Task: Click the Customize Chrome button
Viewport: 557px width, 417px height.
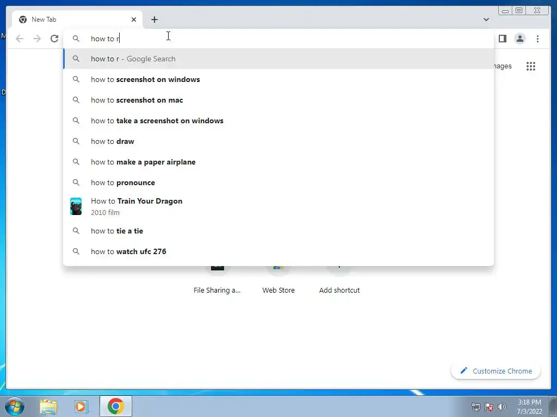Action: pyautogui.click(x=496, y=371)
